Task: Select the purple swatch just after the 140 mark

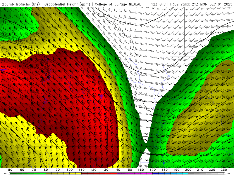Action: [120, 174]
